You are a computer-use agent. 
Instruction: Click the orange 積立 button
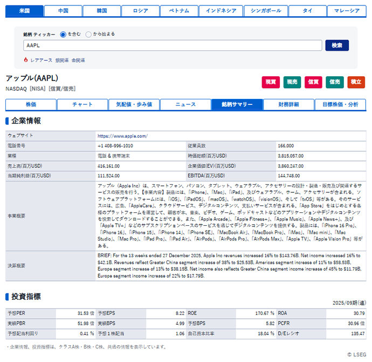(x=356, y=82)
